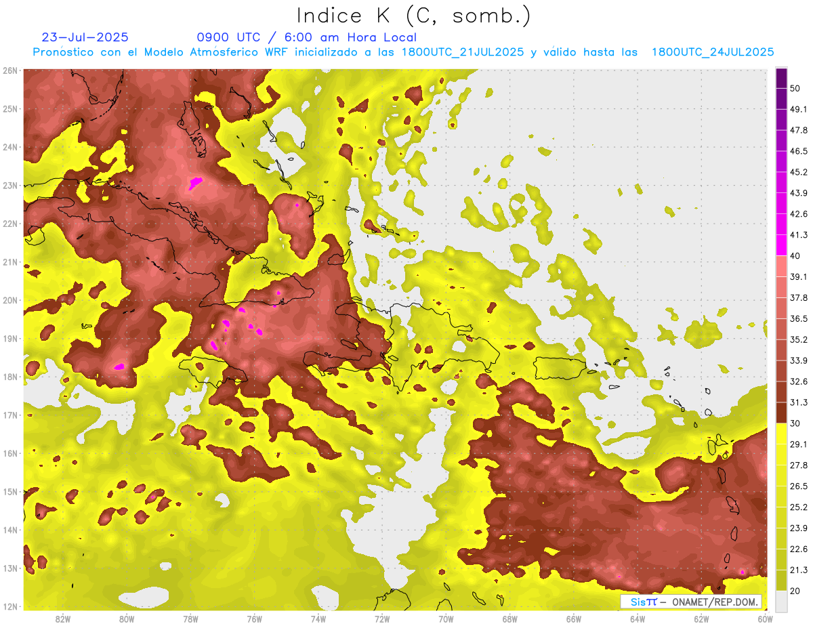Image resolution: width=813 pixels, height=628 pixels.
Task: Click the color scale value '37.8'
Action: point(798,297)
